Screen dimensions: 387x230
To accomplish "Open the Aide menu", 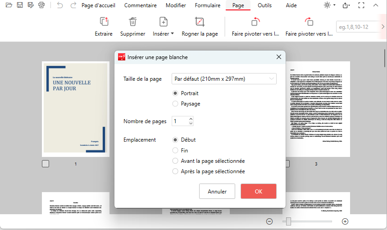I will click(291, 5).
